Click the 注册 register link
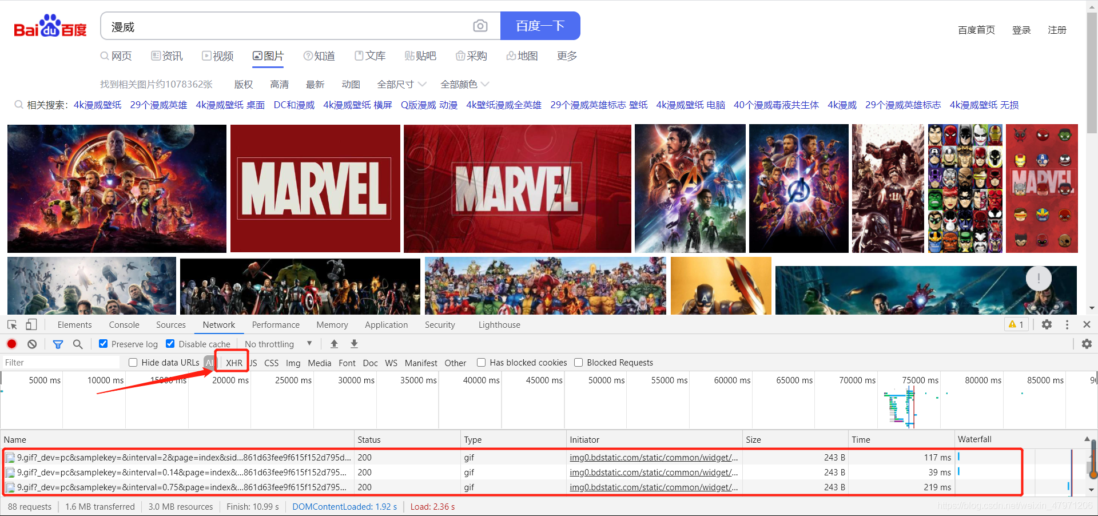This screenshot has height=516, width=1098. pyautogui.click(x=1057, y=30)
